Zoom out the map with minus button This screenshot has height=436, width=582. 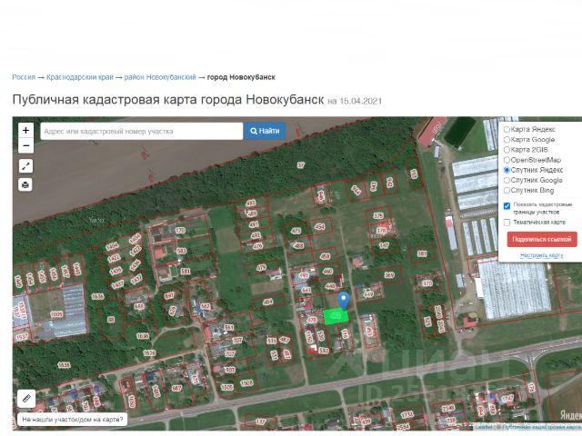coord(25,146)
